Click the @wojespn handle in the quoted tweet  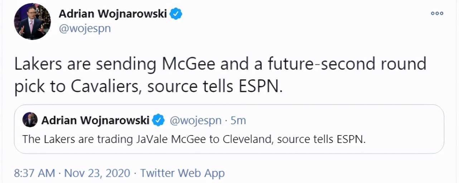(x=195, y=120)
